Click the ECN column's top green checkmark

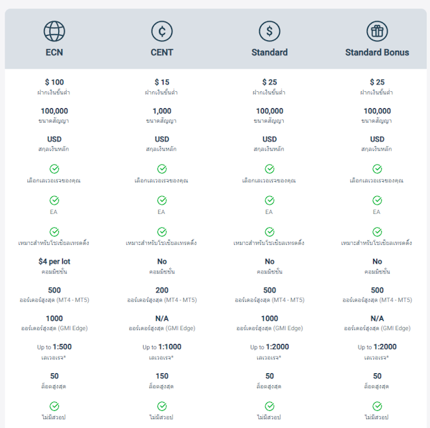click(54, 169)
